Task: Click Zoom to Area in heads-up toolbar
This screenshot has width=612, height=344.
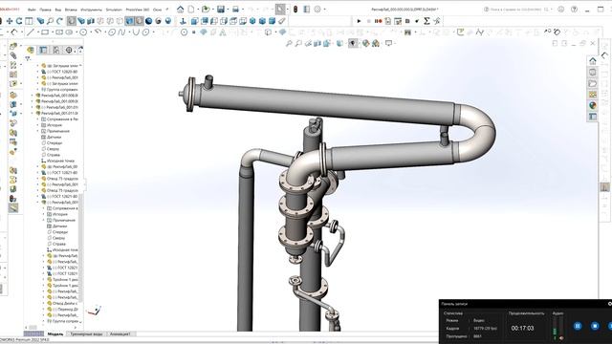Action: [298, 43]
